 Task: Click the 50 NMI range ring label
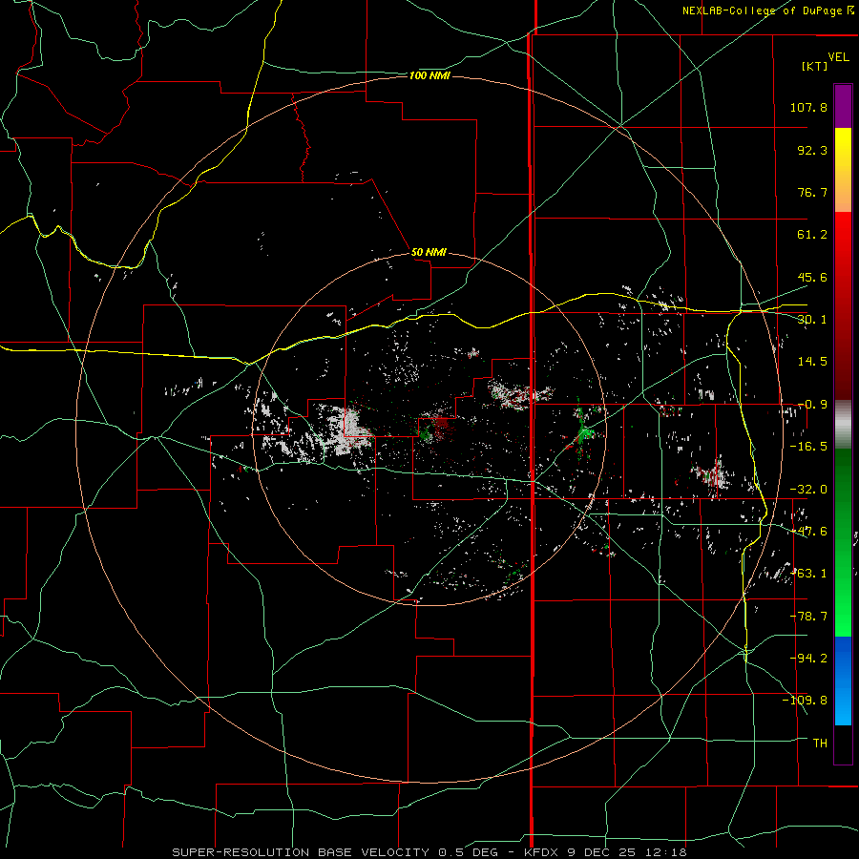(429, 252)
